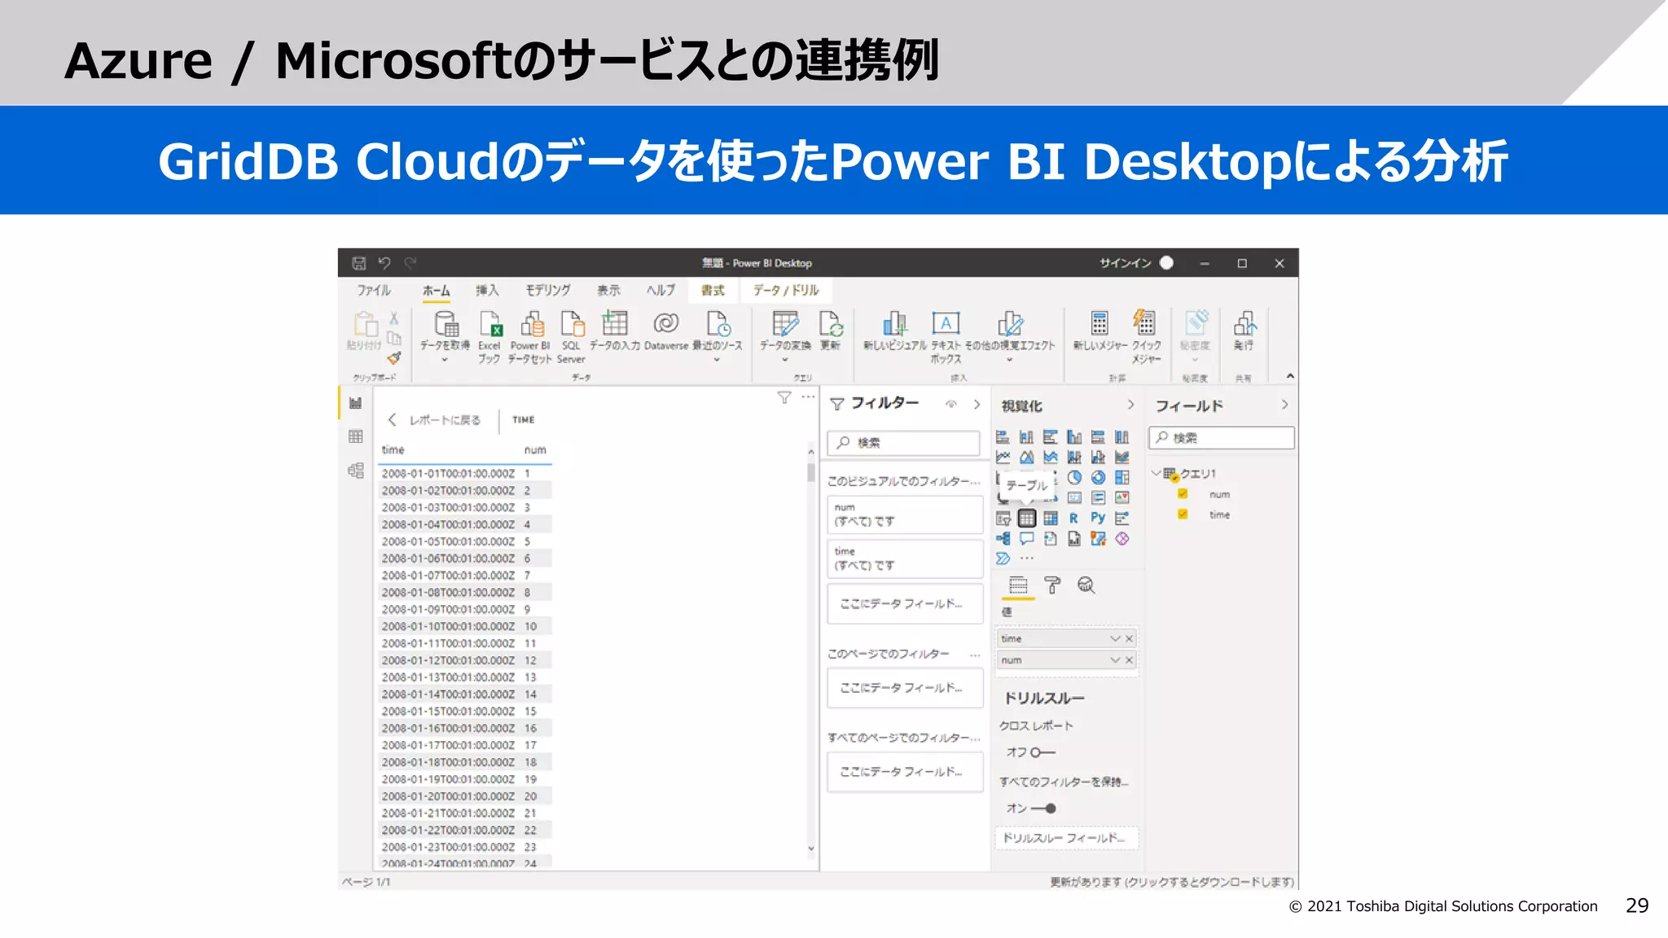Toggle the クロス レポート switch (オフ)
Viewport: 1668px width, 938px height.
click(x=1042, y=752)
